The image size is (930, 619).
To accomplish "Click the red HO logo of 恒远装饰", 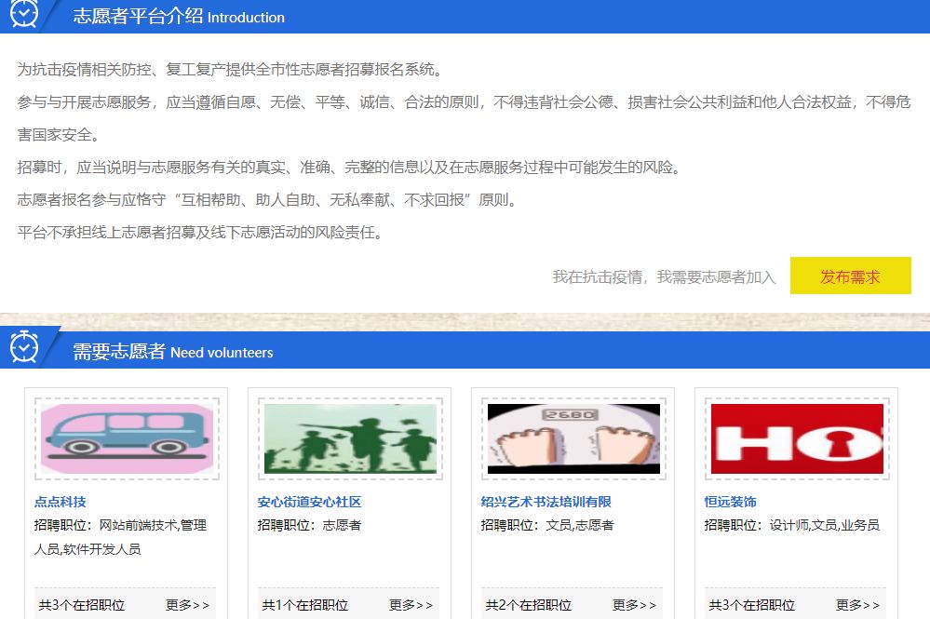I will click(796, 437).
